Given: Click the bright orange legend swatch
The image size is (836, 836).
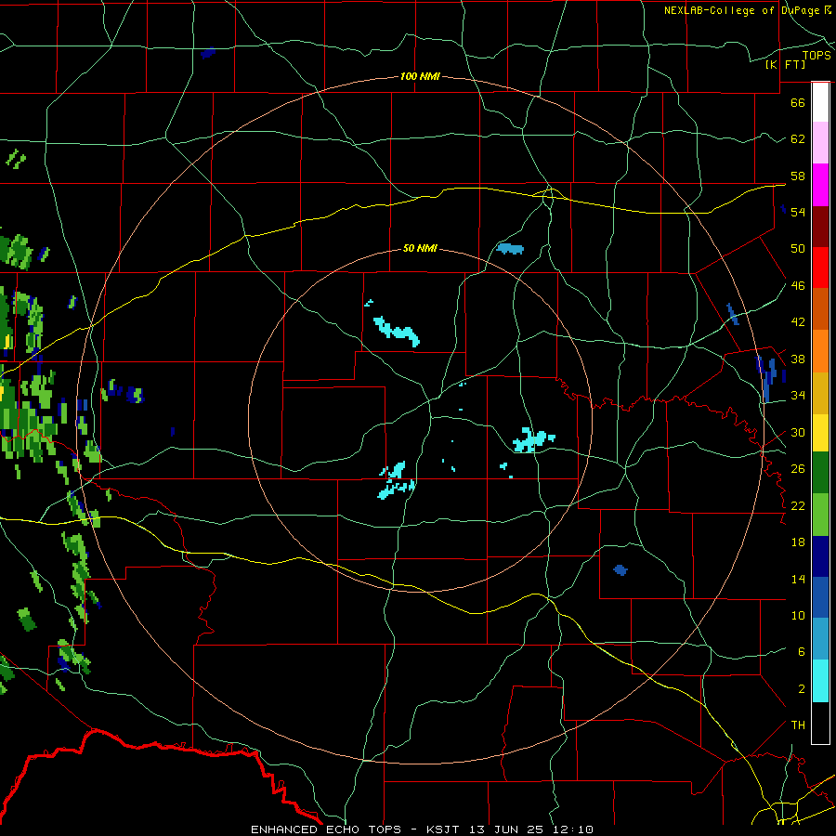Looking at the screenshot, I should pos(820,351).
